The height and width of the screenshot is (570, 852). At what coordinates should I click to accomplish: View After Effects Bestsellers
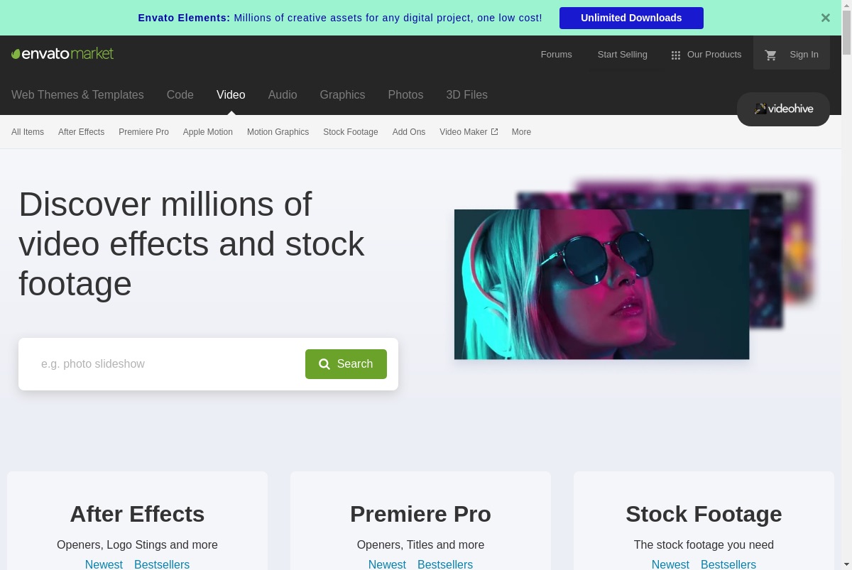coord(162,564)
